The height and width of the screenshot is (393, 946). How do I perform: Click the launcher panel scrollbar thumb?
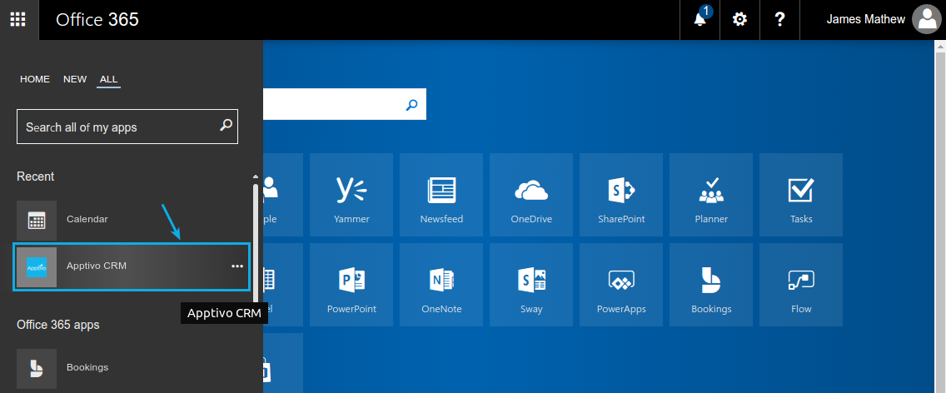255,241
